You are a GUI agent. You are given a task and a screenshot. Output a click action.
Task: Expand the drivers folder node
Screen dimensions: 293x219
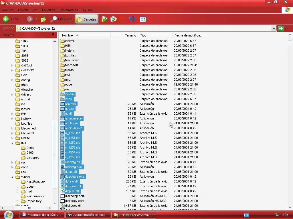coord(12,94)
